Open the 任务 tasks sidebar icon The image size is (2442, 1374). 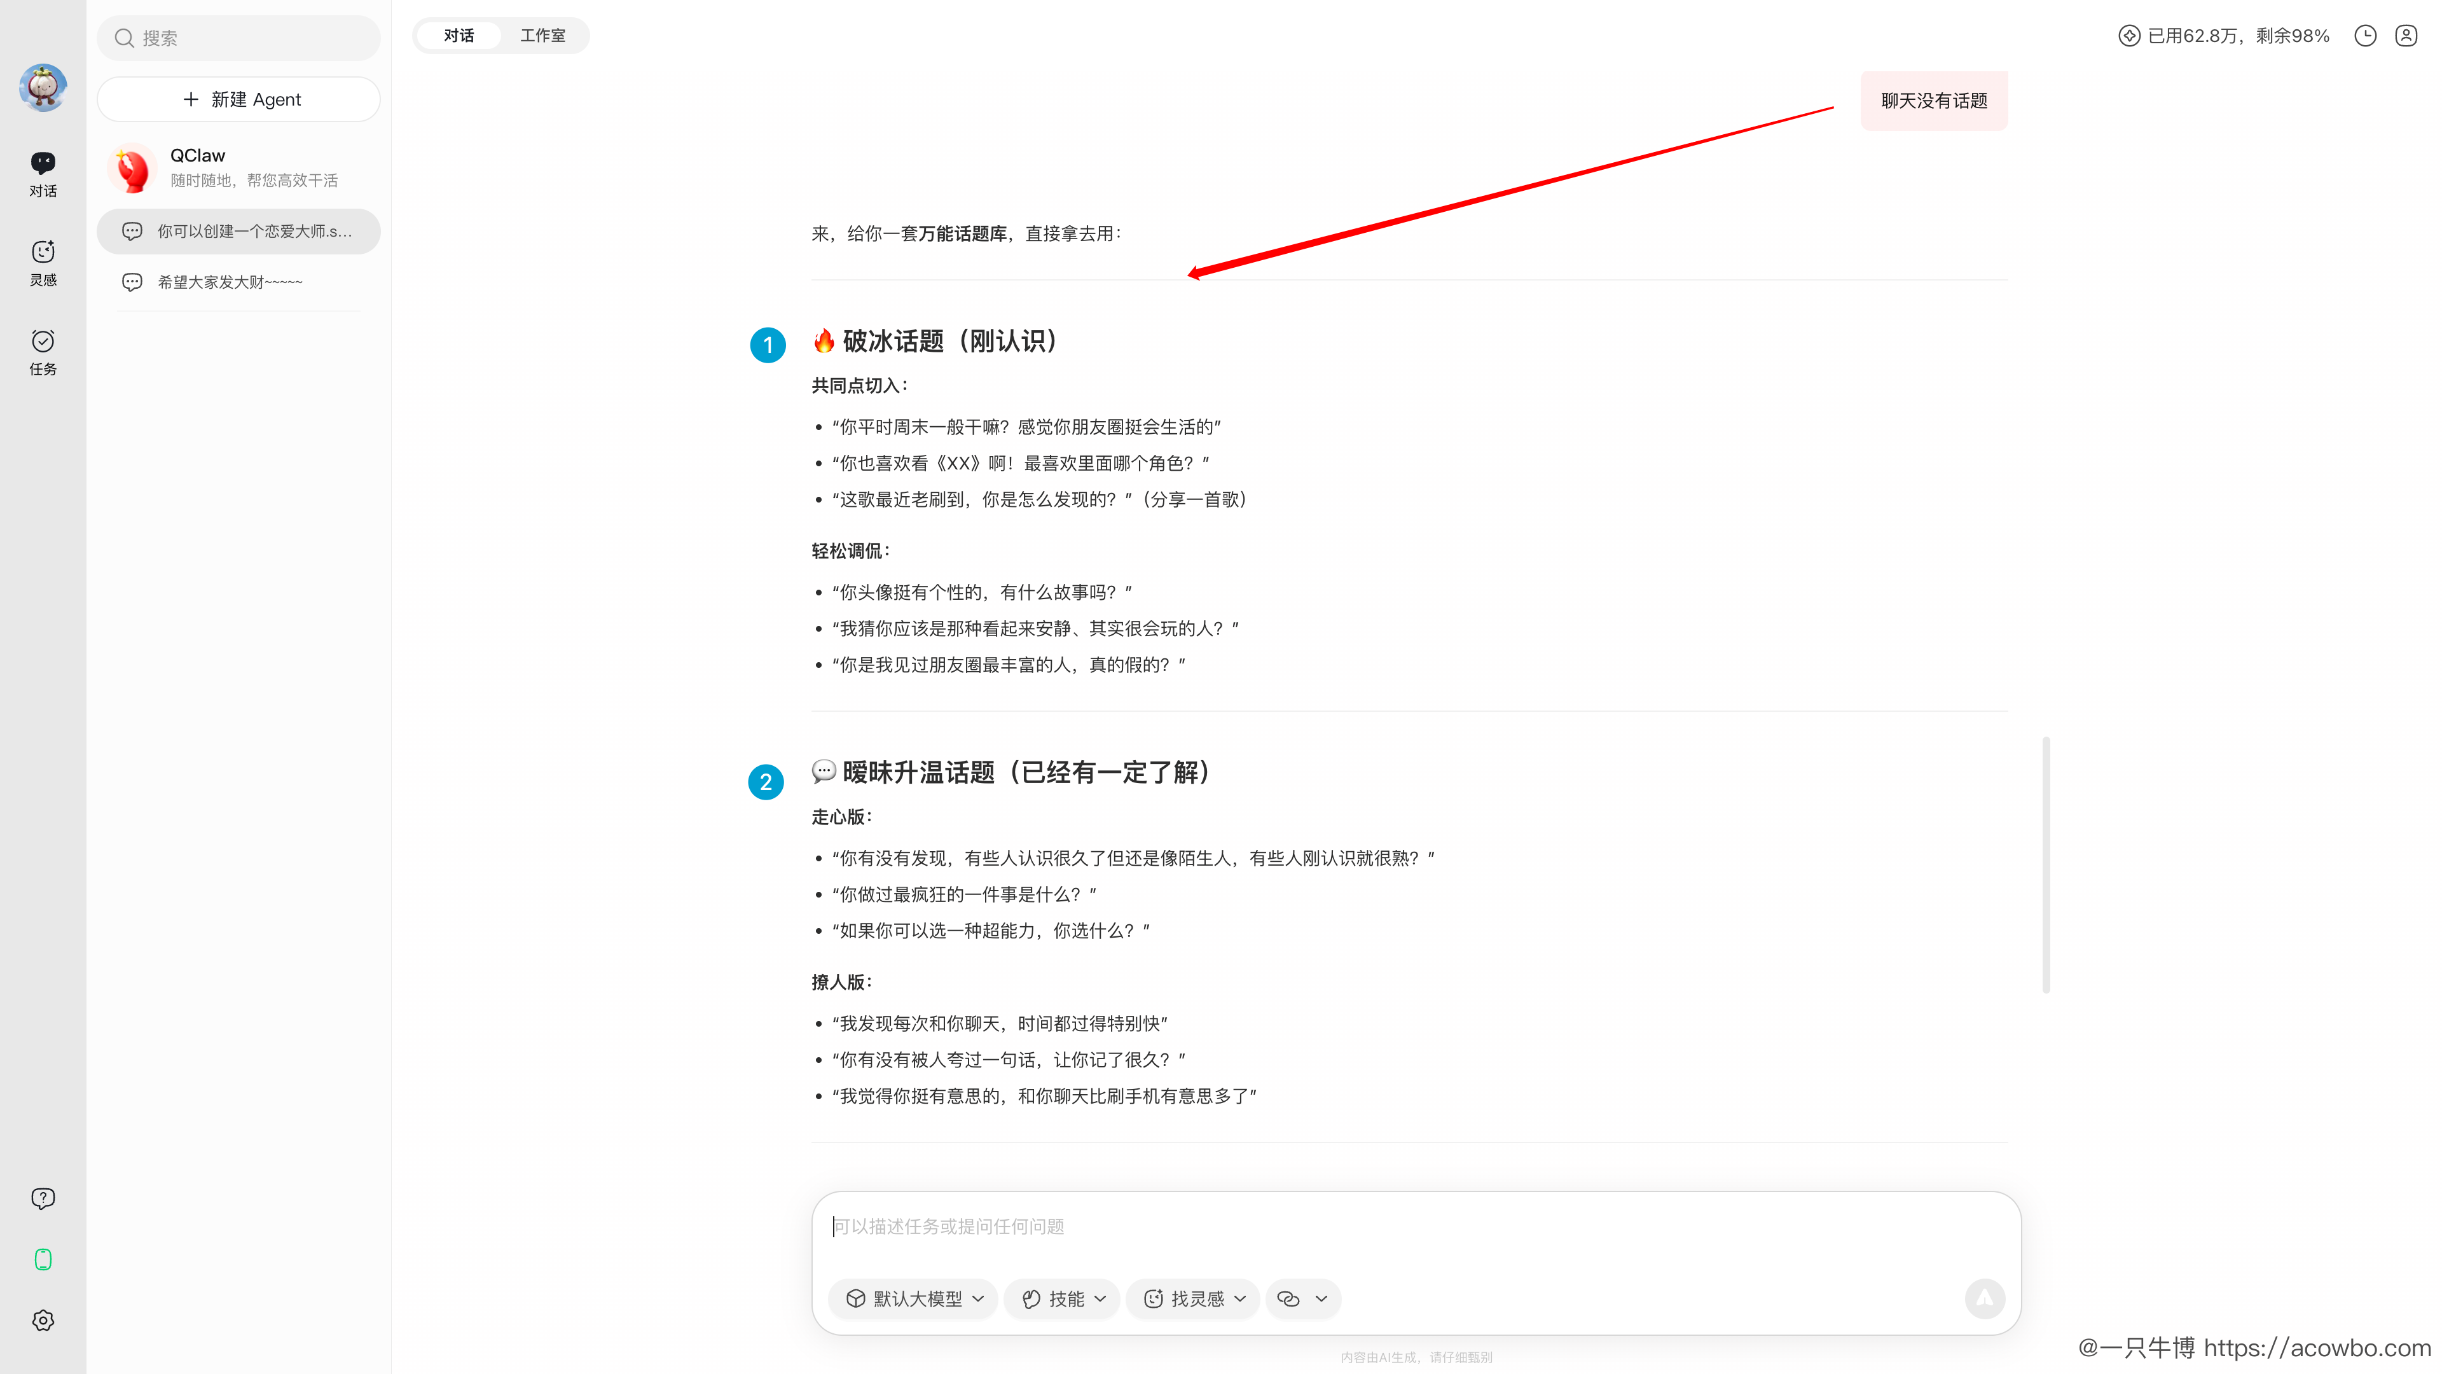(x=43, y=351)
